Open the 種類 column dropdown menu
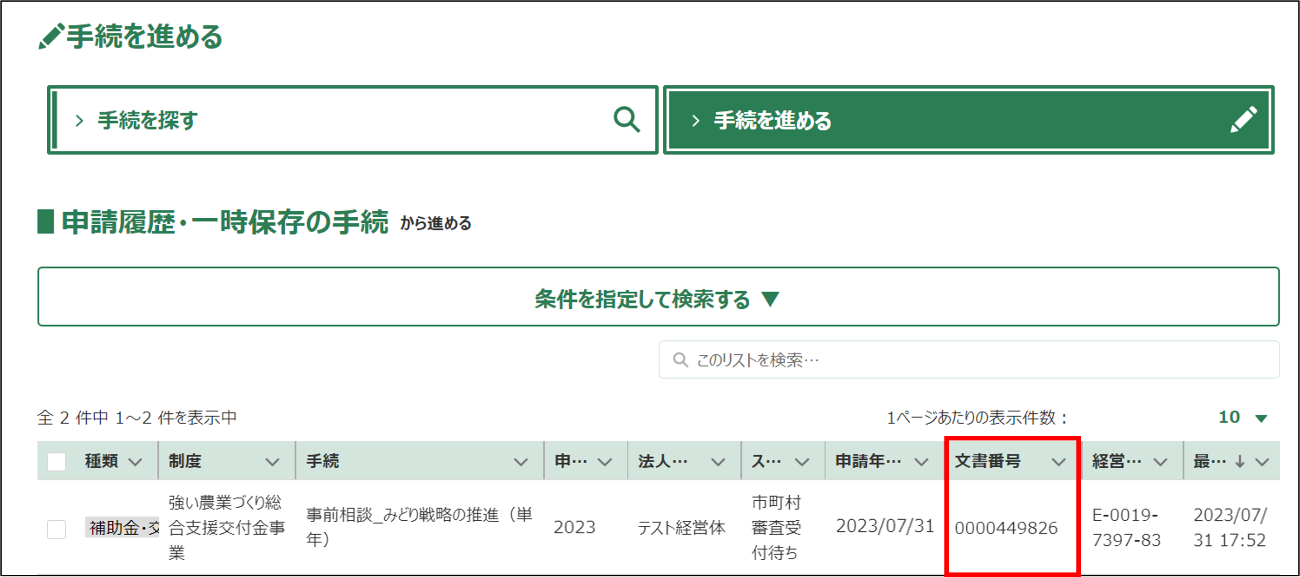1300x577 pixels. tap(135, 462)
